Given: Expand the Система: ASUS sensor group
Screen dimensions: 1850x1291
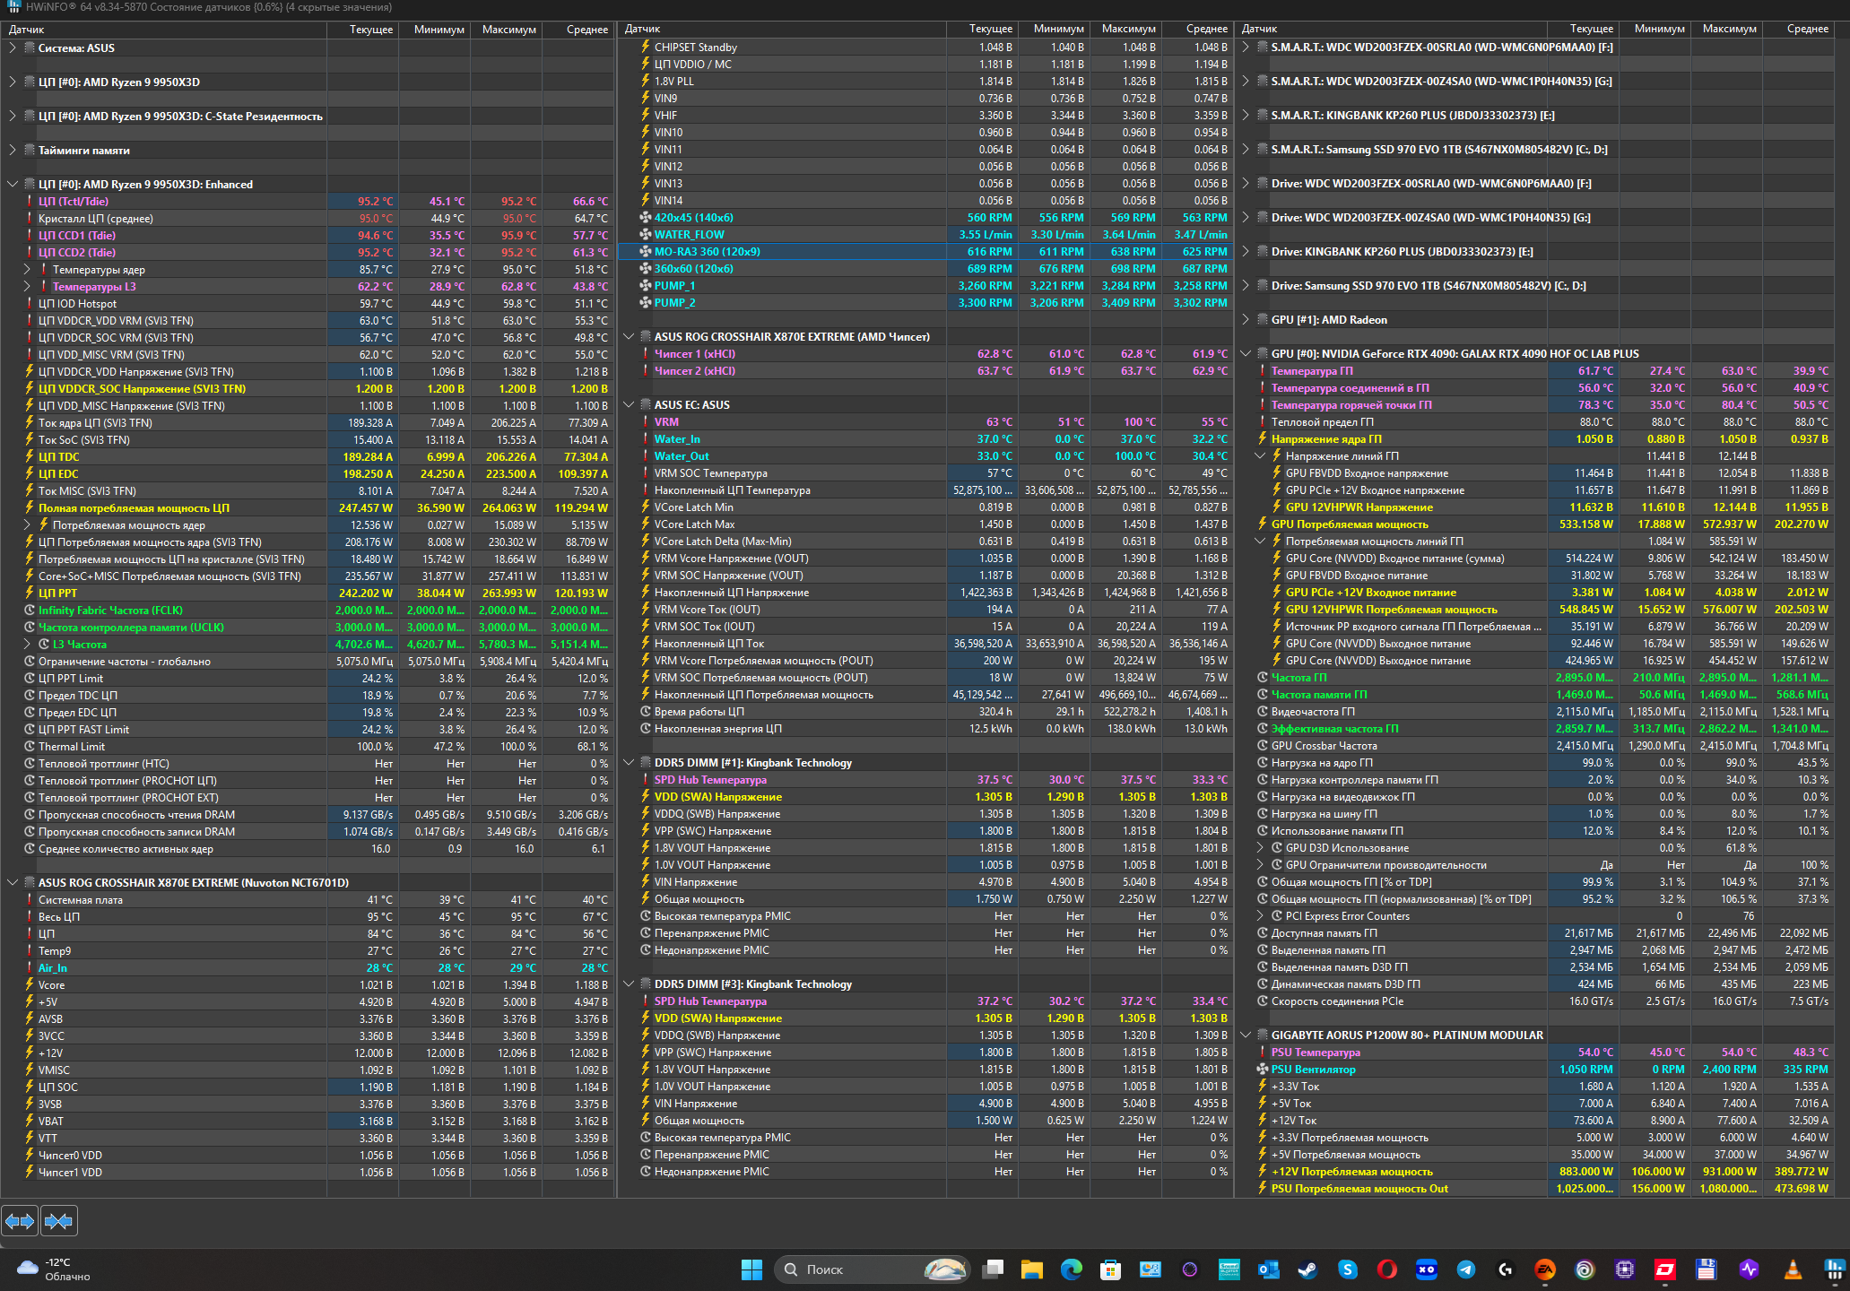Looking at the screenshot, I should point(13,48).
